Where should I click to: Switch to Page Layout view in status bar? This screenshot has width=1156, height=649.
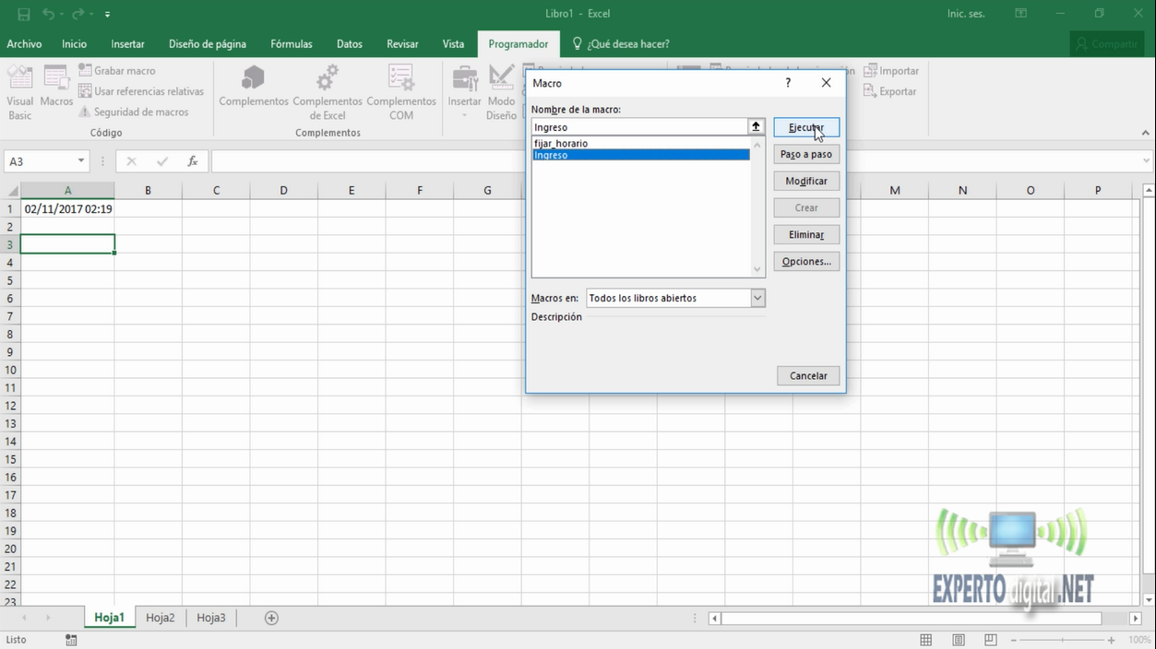coord(959,640)
